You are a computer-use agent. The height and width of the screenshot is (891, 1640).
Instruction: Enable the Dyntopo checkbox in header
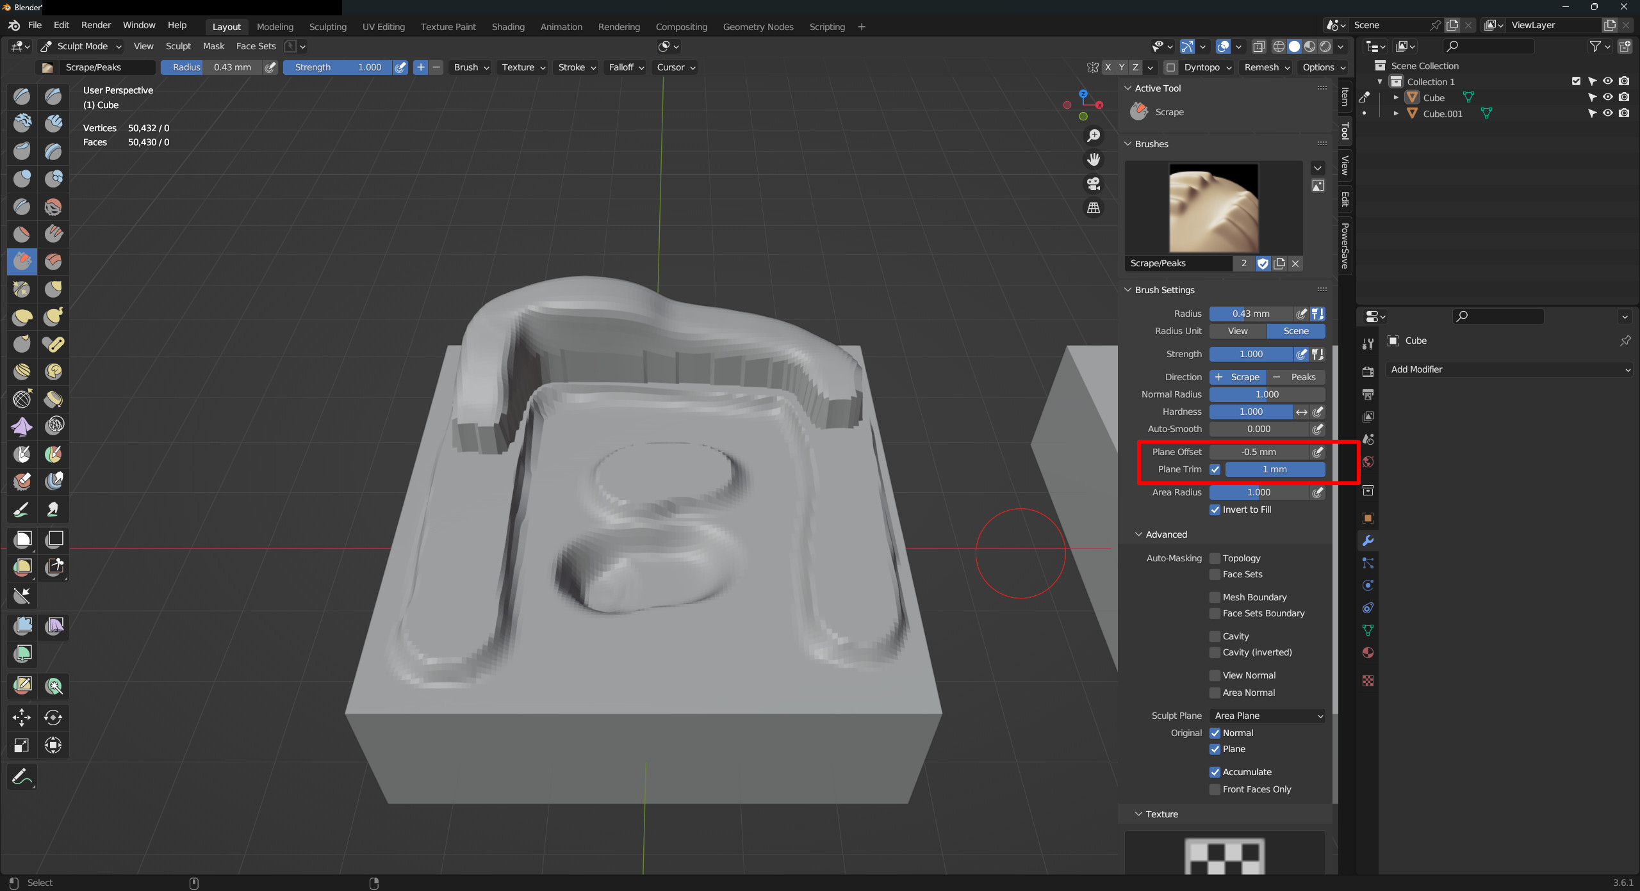tap(1171, 67)
